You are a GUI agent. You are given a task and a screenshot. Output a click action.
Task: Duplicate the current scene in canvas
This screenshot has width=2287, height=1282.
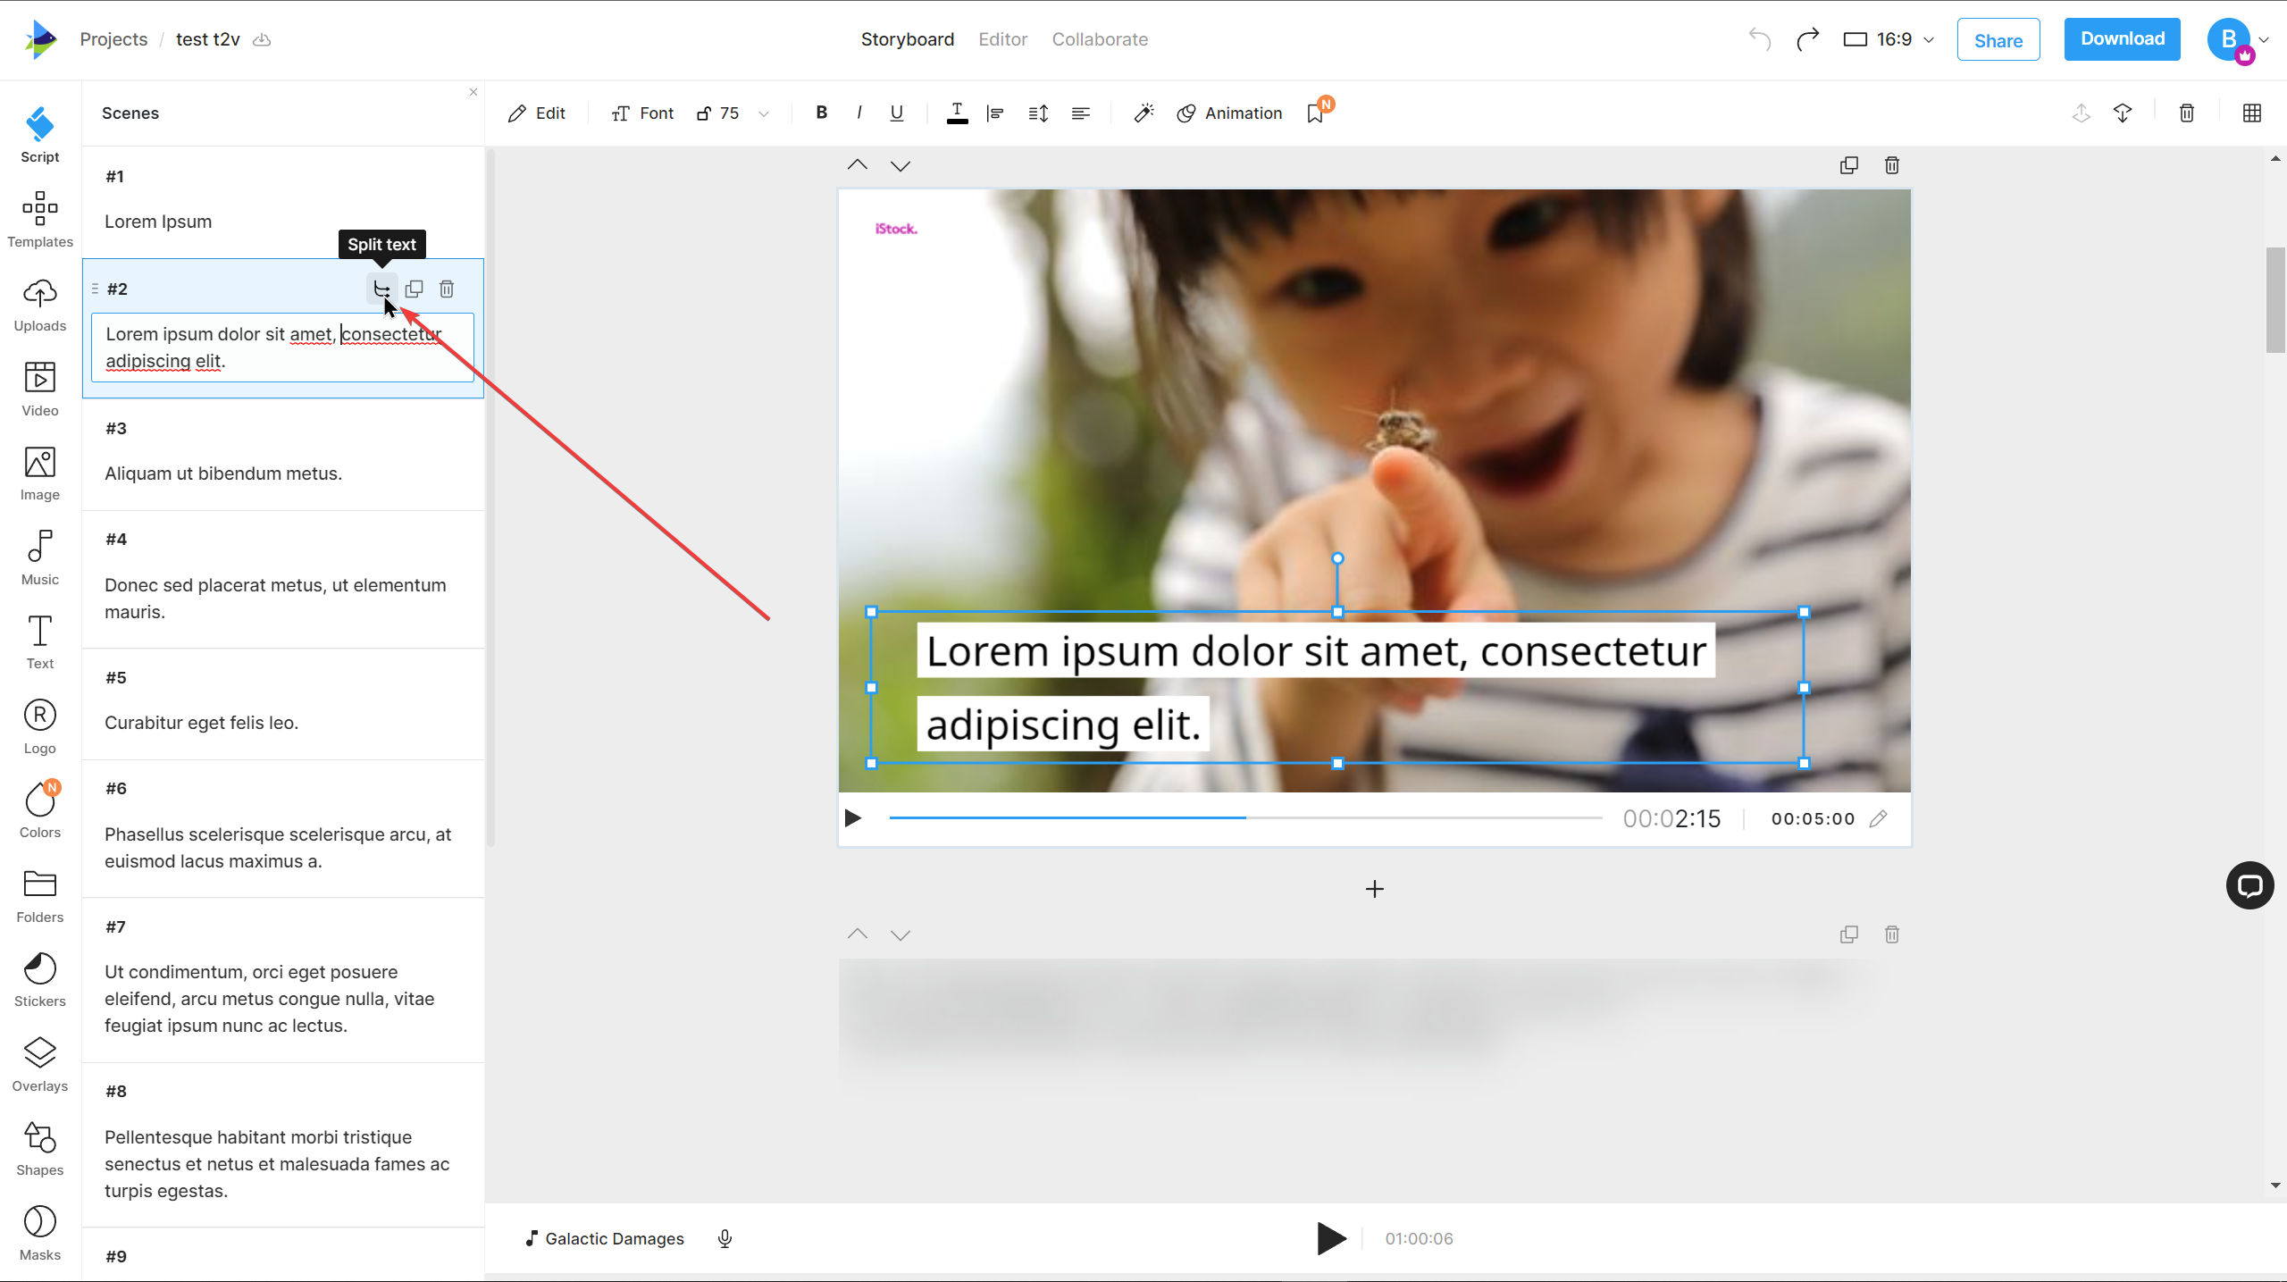pos(1849,165)
